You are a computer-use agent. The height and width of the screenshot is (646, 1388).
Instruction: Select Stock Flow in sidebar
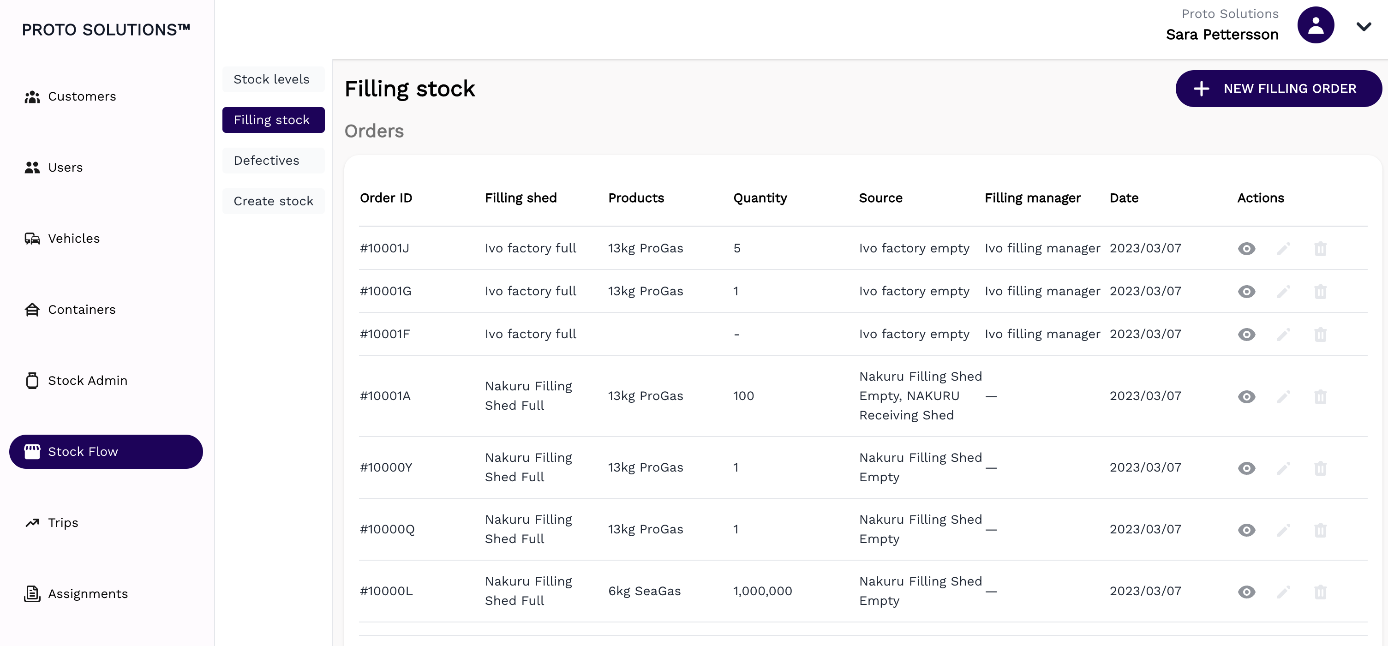click(106, 451)
